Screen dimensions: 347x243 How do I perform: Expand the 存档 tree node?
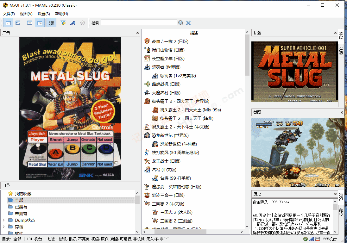click(x=3, y=227)
